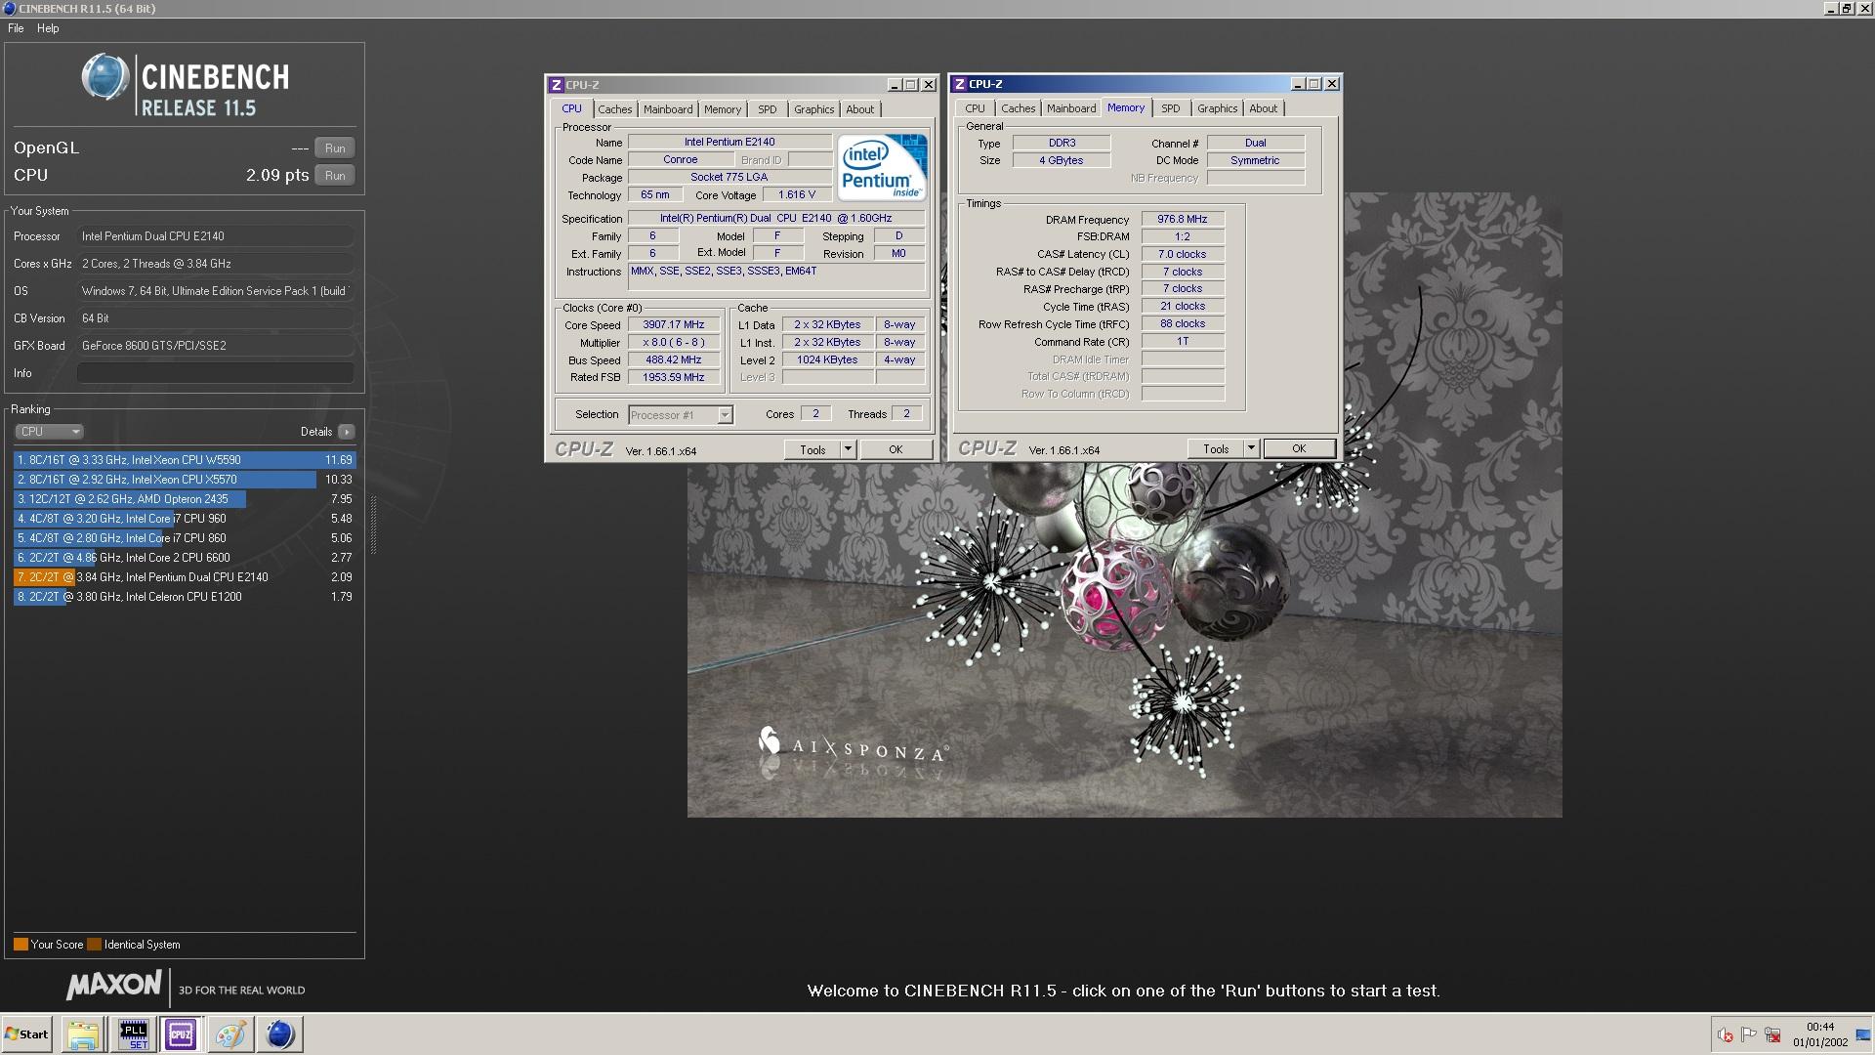
Task: Select the Core i7 960 ranking row
Action: pos(185,519)
